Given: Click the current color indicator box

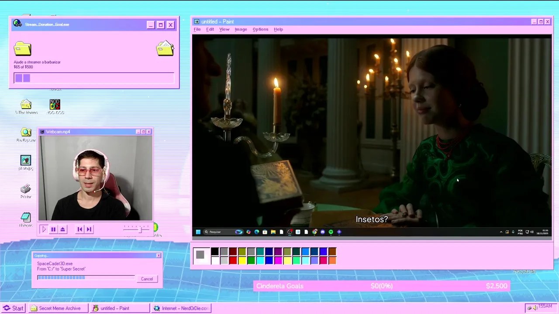Looking at the screenshot, I should [x=200, y=255].
